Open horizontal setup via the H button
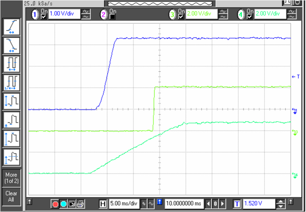Image resolution: width=306 pixels, height=212 pixels. [103, 204]
